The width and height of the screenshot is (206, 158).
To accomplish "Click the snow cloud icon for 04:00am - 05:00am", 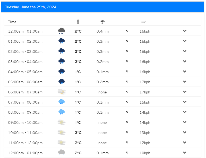I will (x=62, y=72).
